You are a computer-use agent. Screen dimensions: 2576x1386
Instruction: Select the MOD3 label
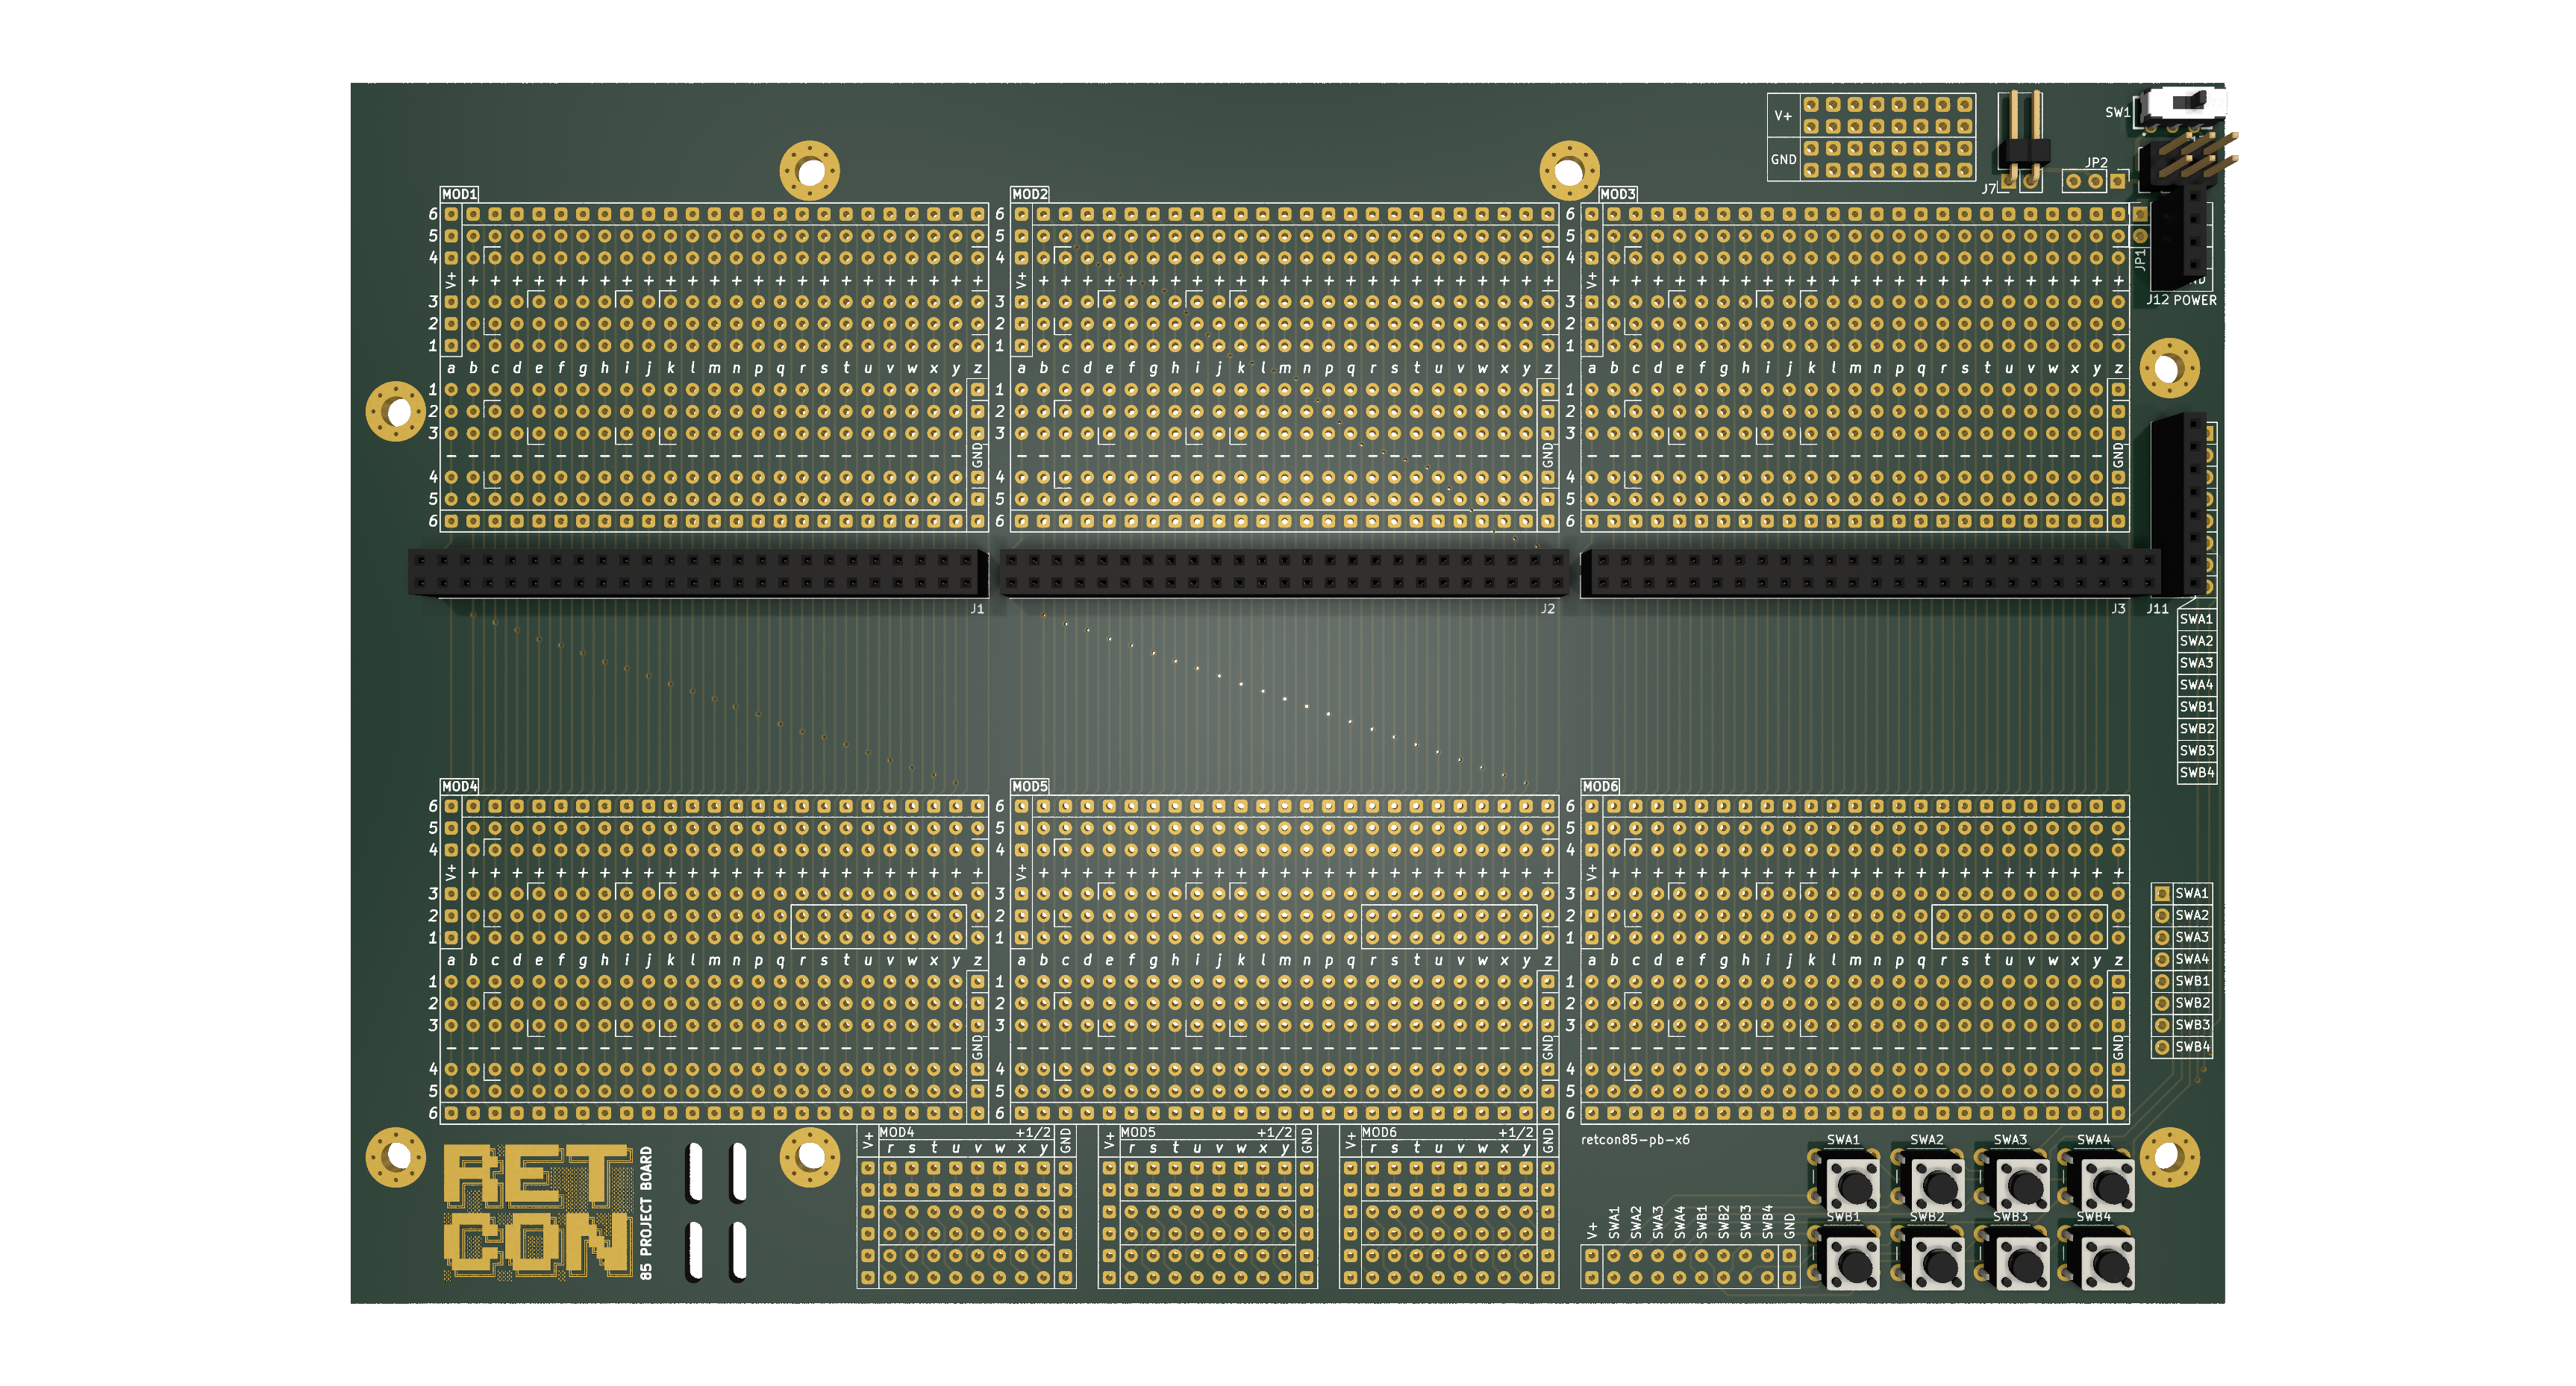[x=1617, y=194]
